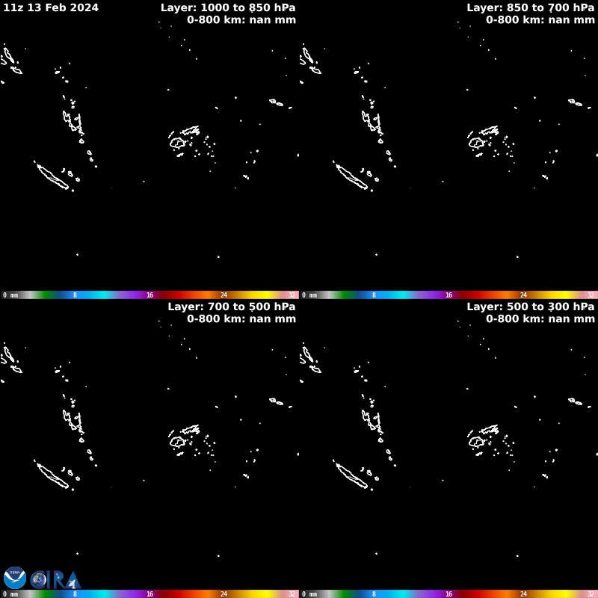
Task: Click the color scale below the 1000-850 hPa panel
Action: click(149, 295)
